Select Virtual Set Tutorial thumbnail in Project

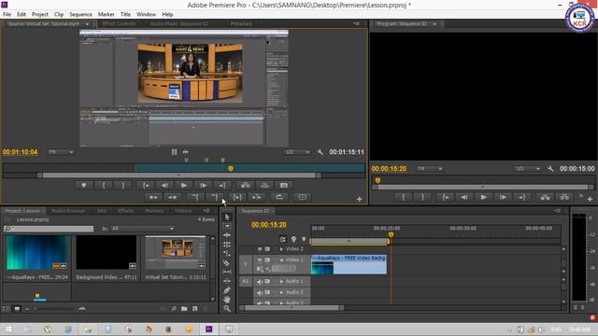176,253
